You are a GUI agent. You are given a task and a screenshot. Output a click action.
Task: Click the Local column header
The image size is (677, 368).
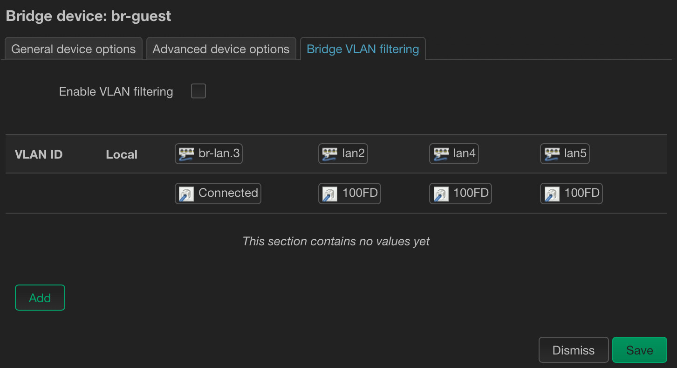pos(122,154)
